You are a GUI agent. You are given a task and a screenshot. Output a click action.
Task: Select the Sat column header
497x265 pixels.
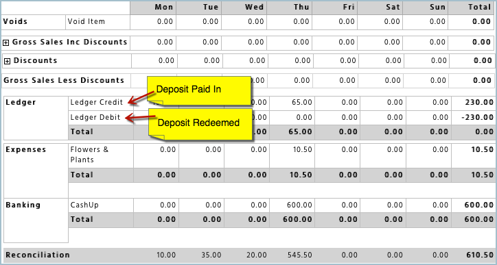(393, 8)
